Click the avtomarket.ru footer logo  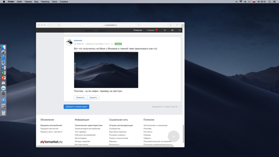pyautogui.click(x=51, y=142)
